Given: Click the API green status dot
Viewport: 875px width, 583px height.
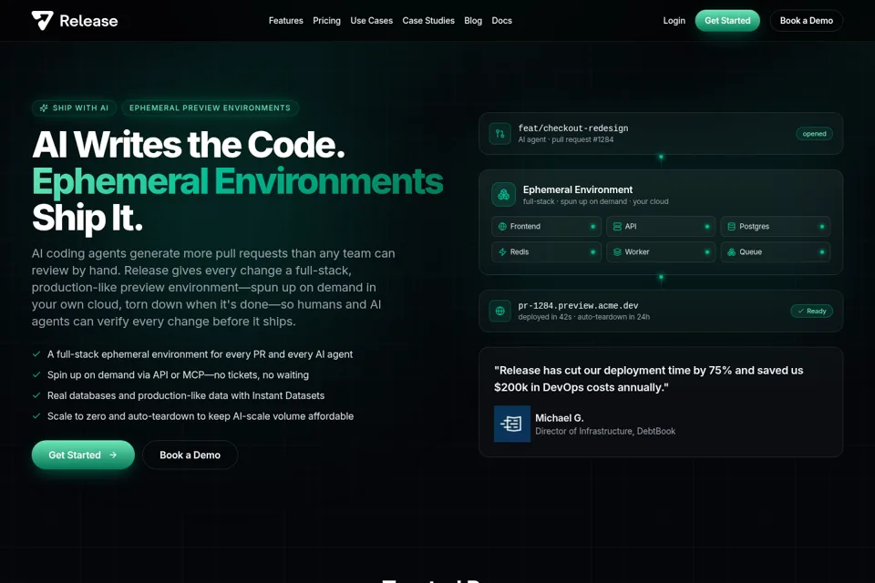Looking at the screenshot, I should (x=707, y=227).
